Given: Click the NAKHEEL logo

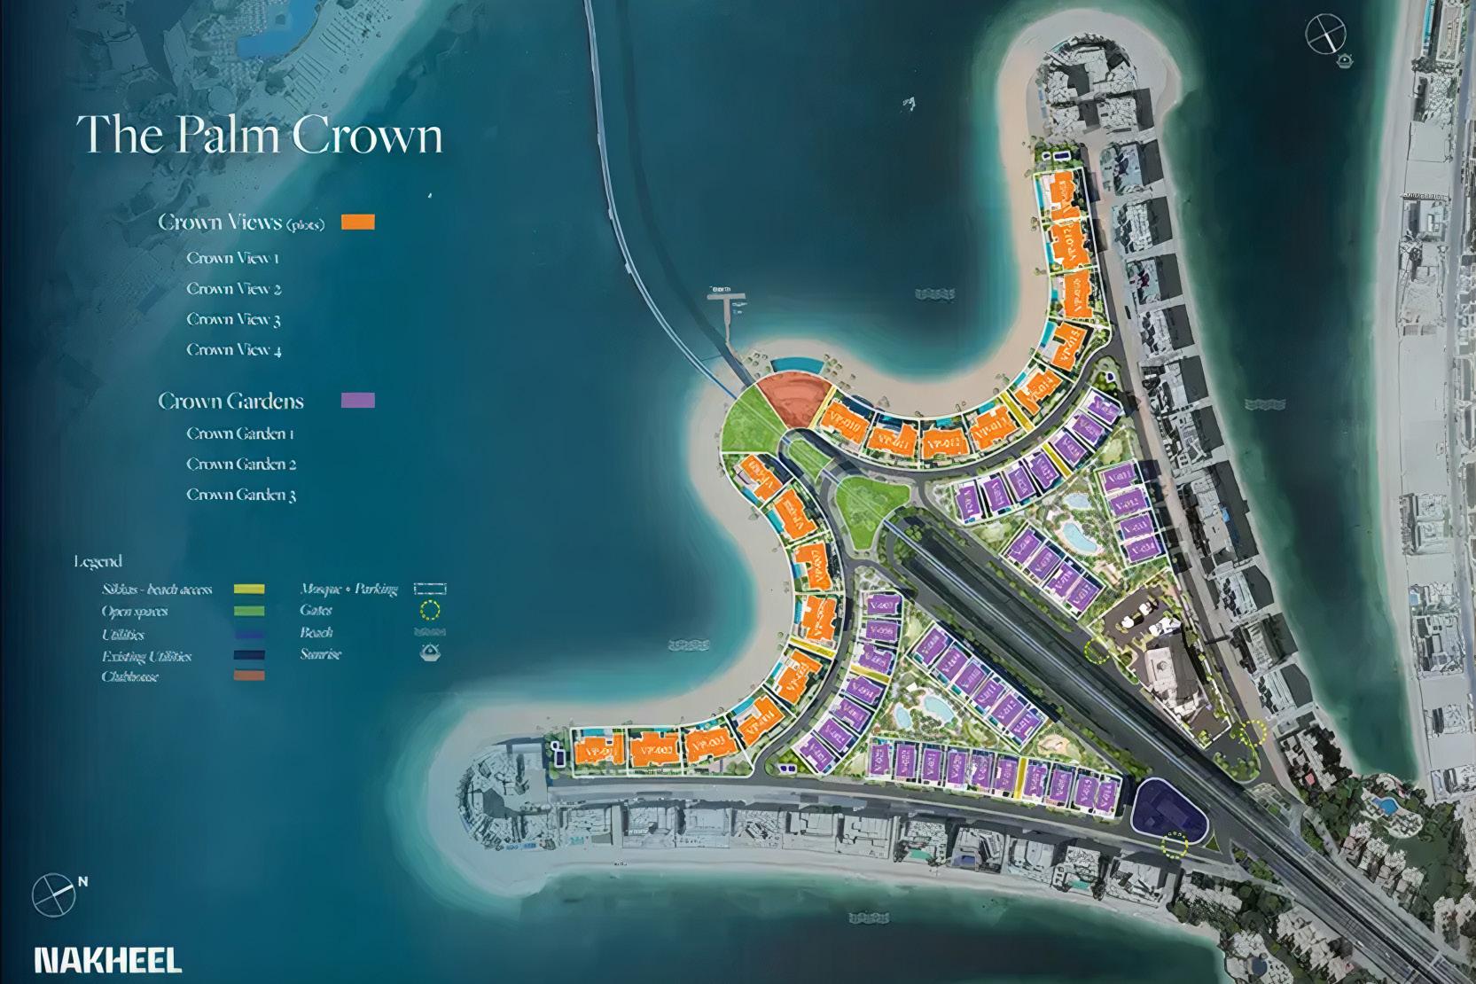Looking at the screenshot, I should click(x=108, y=959).
